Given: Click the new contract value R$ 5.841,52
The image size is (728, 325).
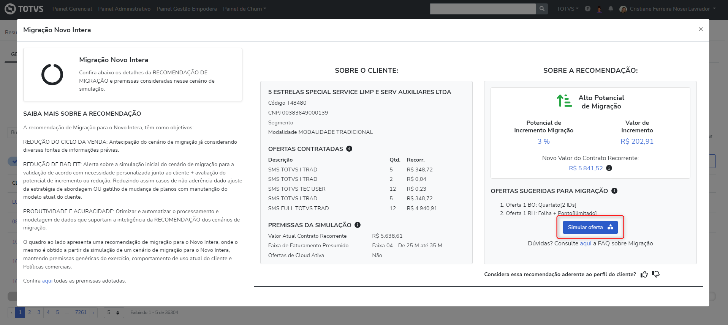Looking at the screenshot, I should click(586, 168).
